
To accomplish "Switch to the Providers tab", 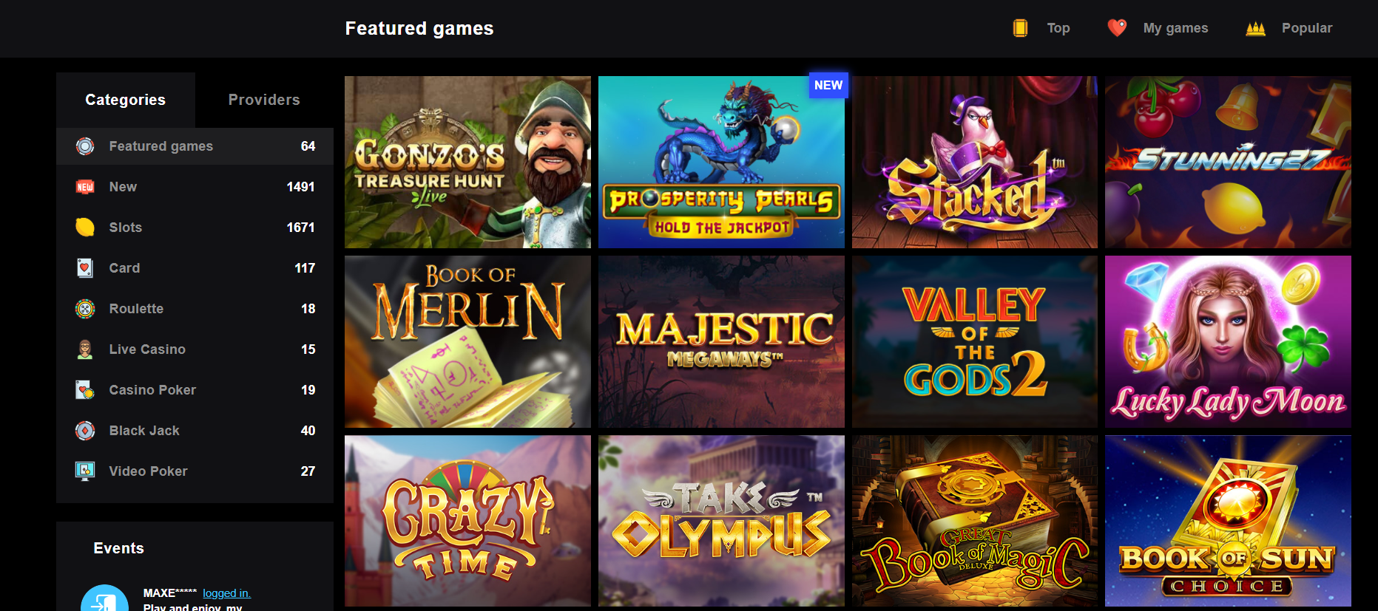I will click(264, 100).
